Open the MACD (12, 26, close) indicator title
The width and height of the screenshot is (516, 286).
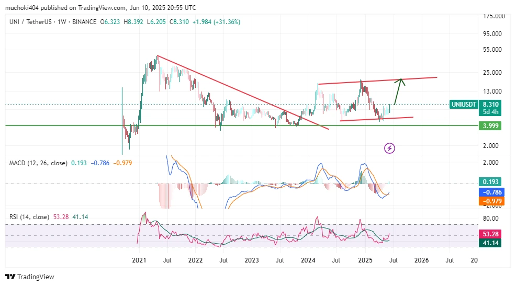pyautogui.click(x=39, y=163)
